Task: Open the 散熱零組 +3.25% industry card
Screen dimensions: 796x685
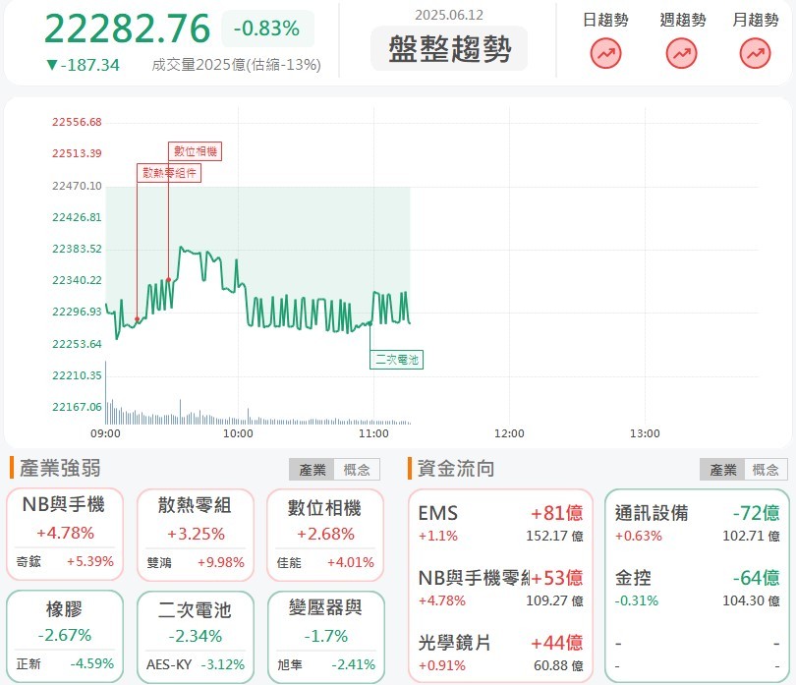Action: click(x=196, y=535)
